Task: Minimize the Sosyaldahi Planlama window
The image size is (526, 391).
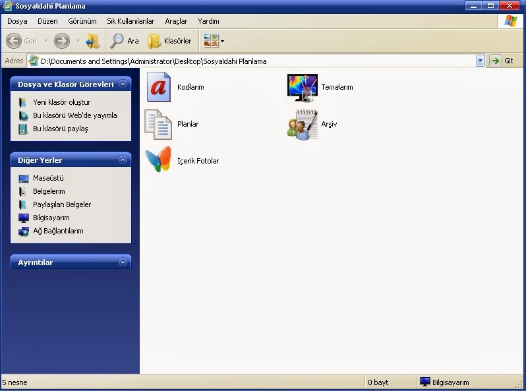Action: click(473, 6)
